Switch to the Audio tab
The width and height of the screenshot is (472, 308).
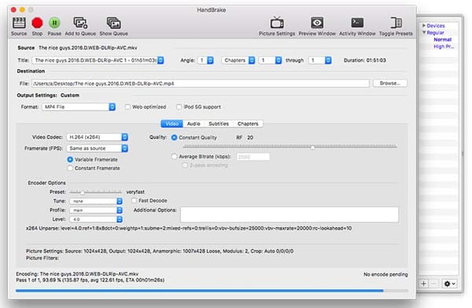tap(194, 123)
